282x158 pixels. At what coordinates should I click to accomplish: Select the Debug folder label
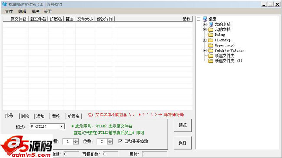pos(220,35)
